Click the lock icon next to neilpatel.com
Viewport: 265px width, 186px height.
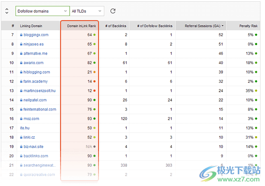point(21,100)
